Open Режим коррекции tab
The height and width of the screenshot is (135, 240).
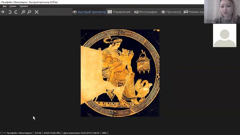[x=193, y=12]
